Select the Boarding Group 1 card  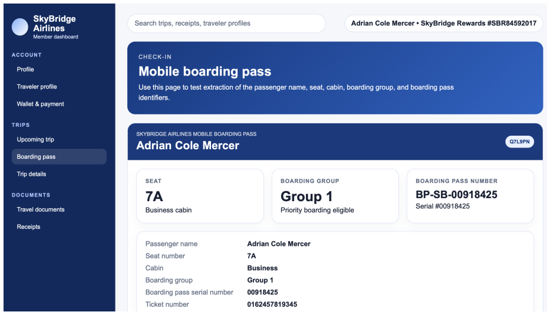(335, 196)
